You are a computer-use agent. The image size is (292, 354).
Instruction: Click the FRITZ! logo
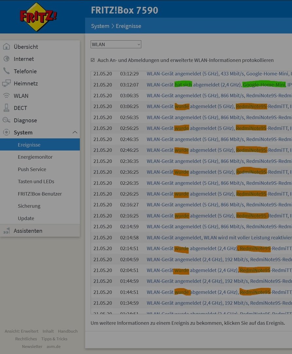tap(38, 17)
